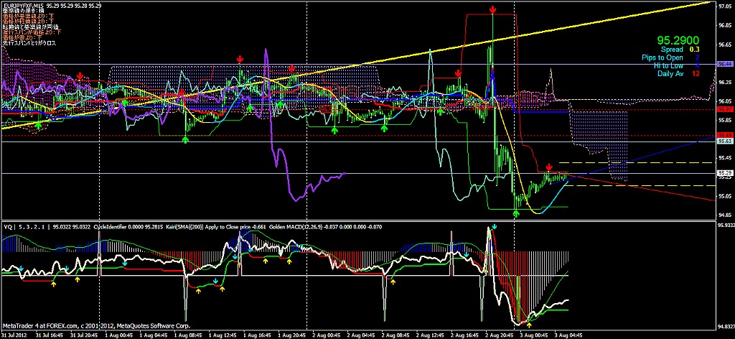Click the lowest green buy arrow on the main chart
735x339 pixels.
pos(516,213)
